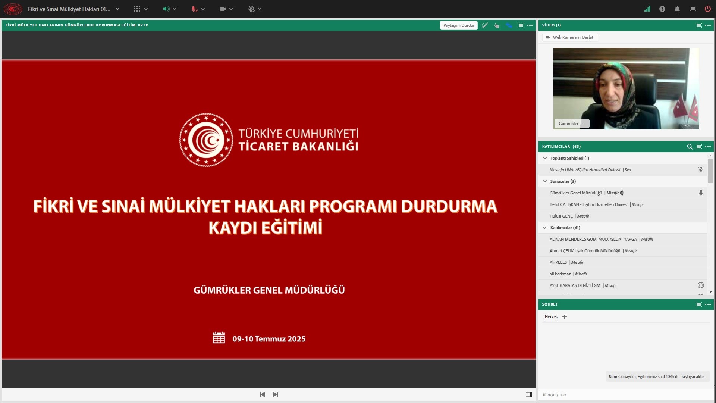Collapse Toplantı Sahipleri group
716x403 pixels.
(545, 158)
